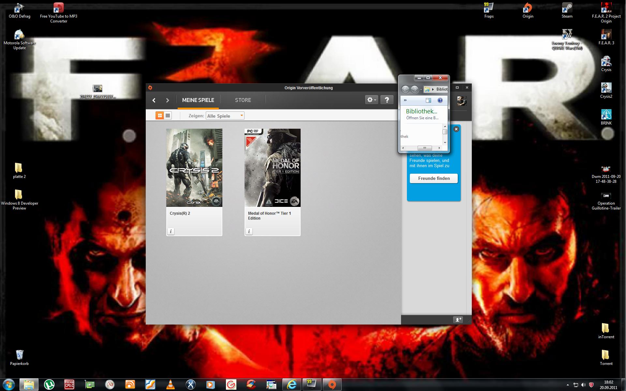Image resolution: width=626 pixels, height=391 pixels.
Task: Select the MEINE SPIELE tab
Action: [198, 100]
